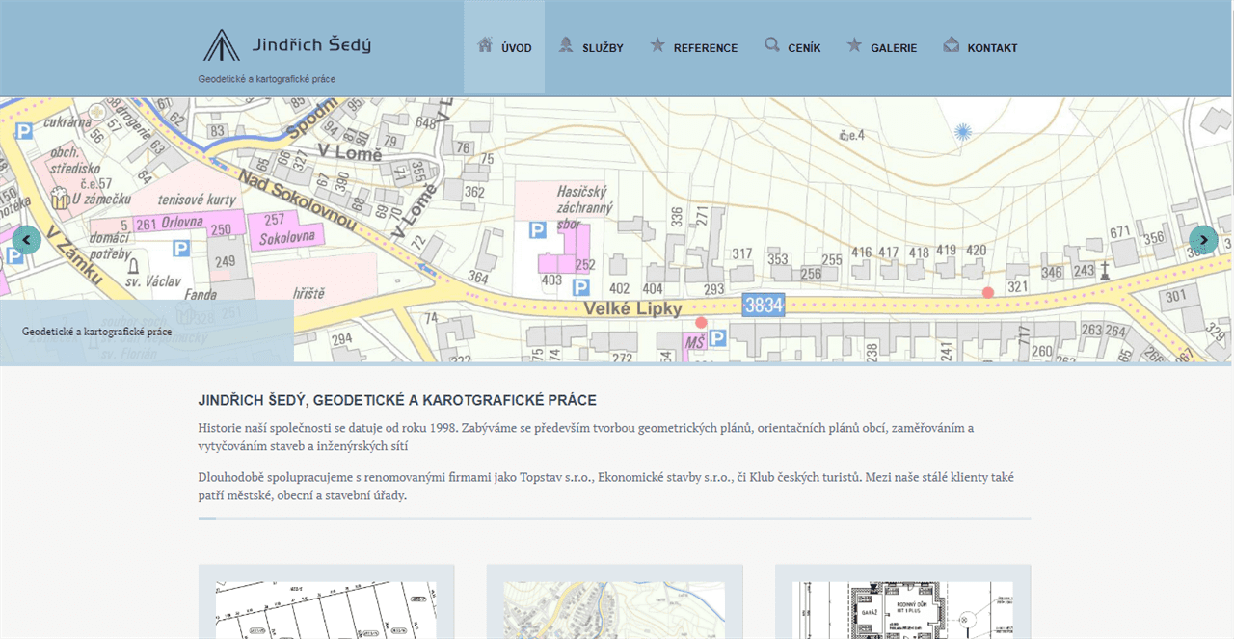The height and width of the screenshot is (639, 1234).
Task: Click the Jindřich Šedý site title
Action: 311,44
